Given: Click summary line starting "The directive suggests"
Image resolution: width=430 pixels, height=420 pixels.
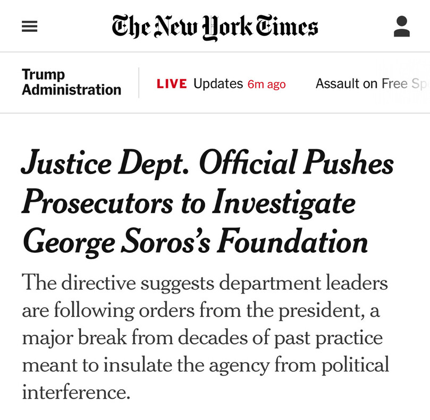Looking at the screenshot, I should tap(205, 282).
